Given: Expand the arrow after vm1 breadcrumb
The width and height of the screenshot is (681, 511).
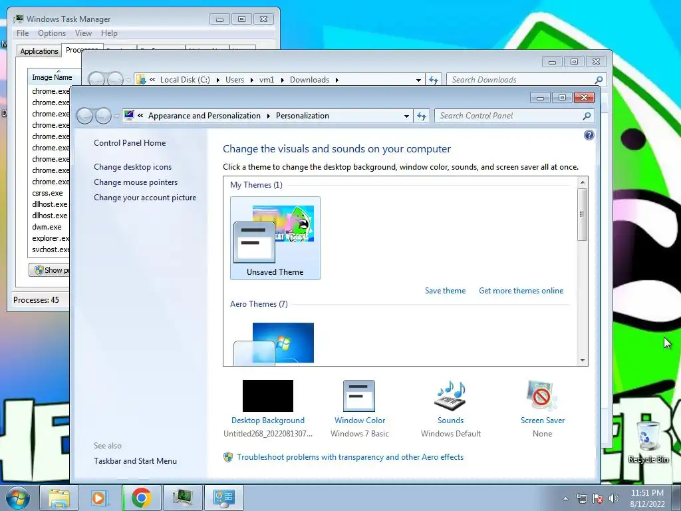Looking at the screenshot, I should click(x=282, y=80).
